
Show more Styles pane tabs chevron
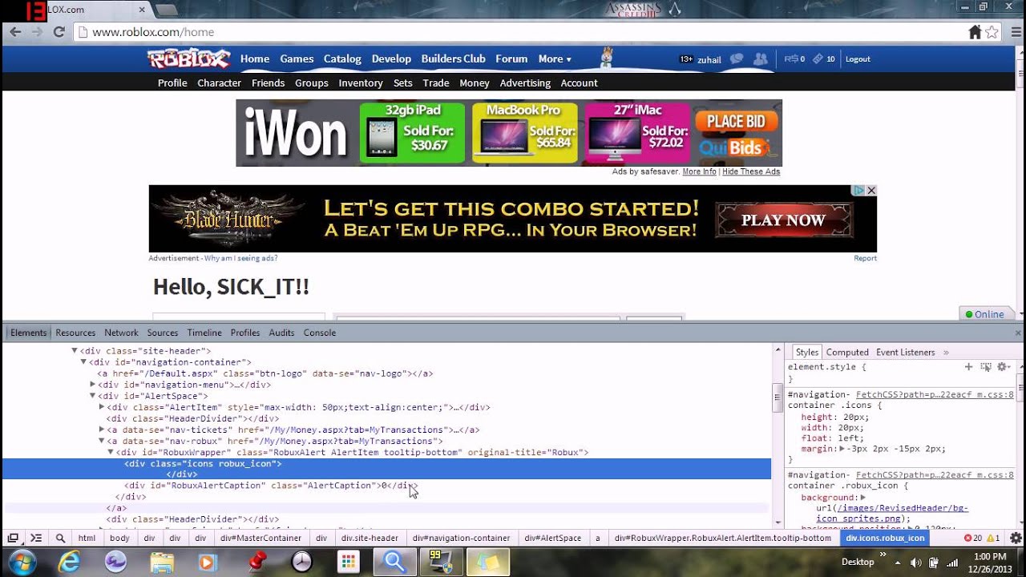[946, 353]
